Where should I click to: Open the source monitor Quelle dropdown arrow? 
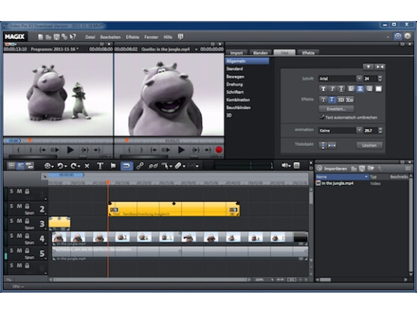(196, 49)
